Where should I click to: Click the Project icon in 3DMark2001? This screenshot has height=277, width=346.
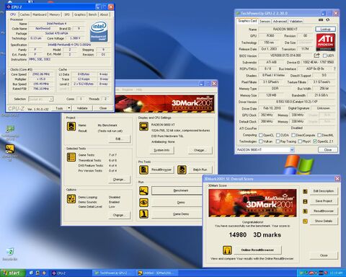[x=71, y=126]
